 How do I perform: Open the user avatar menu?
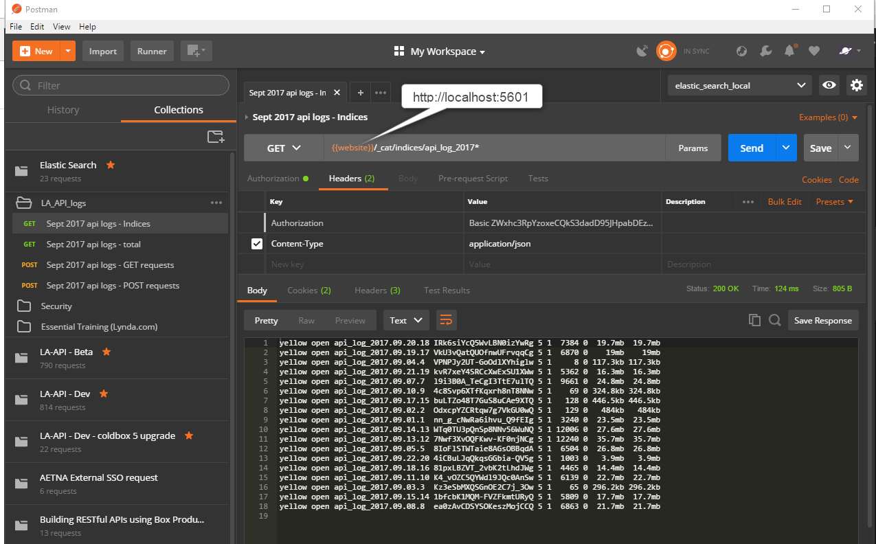click(x=849, y=51)
